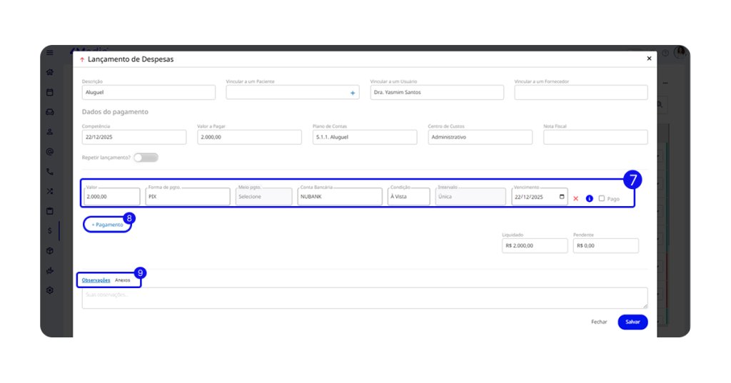
Task: Open the Condição dropdown showing À Vista
Action: click(x=408, y=196)
